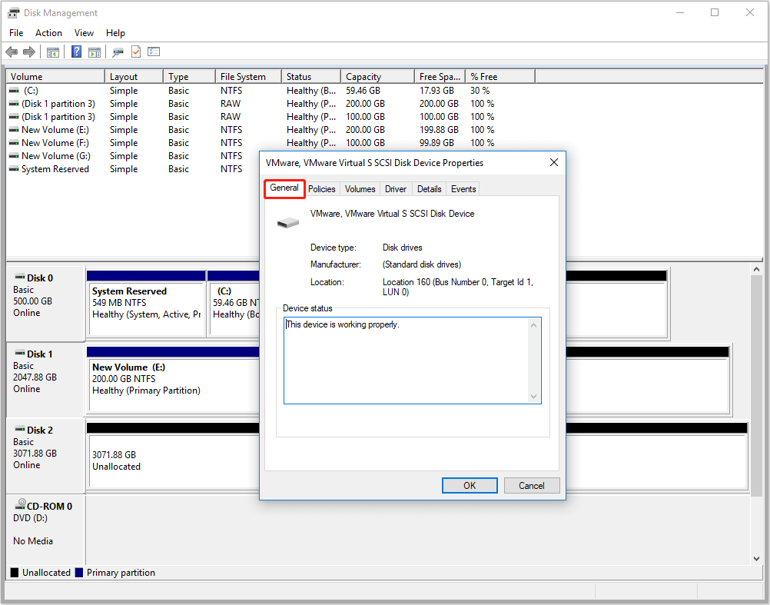This screenshot has height=605, width=770.
Task: Sort by the Layout column header
Action: [134, 77]
